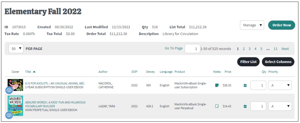Image resolution: width=300 pixels, height=123 pixels.
Task: Open the Manage dropdown
Action: (252, 25)
